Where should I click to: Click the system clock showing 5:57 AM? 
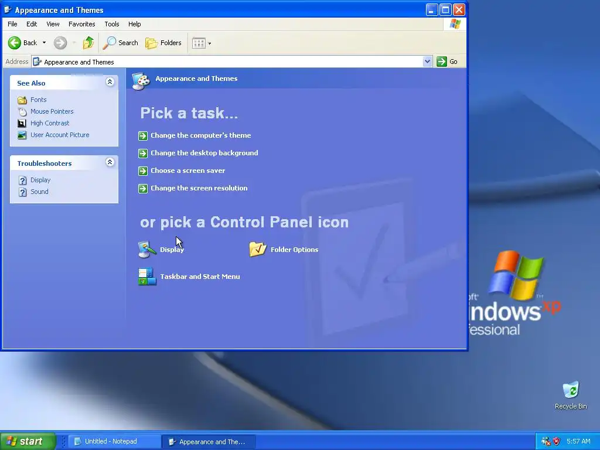coord(578,441)
